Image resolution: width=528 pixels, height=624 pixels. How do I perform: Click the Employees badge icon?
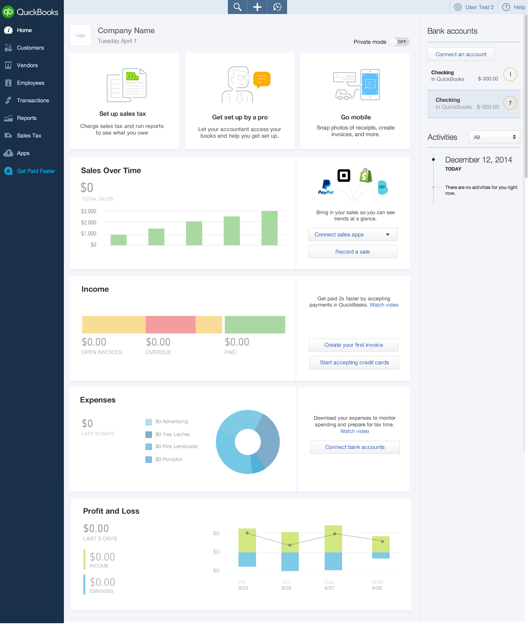click(8, 83)
